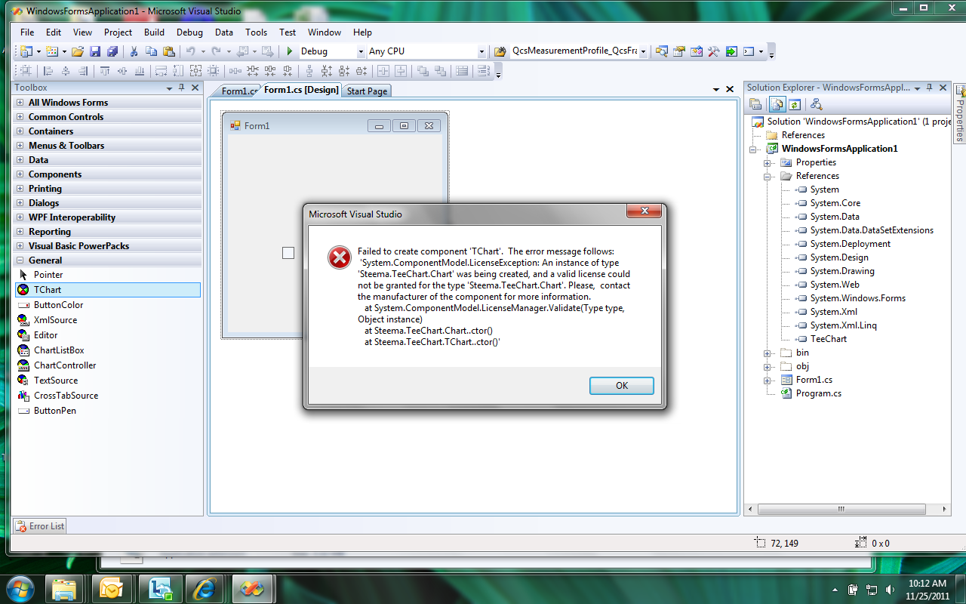This screenshot has width=966, height=604.
Task: Click the Align to Grid layout icon
Action: [x=26, y=71]
